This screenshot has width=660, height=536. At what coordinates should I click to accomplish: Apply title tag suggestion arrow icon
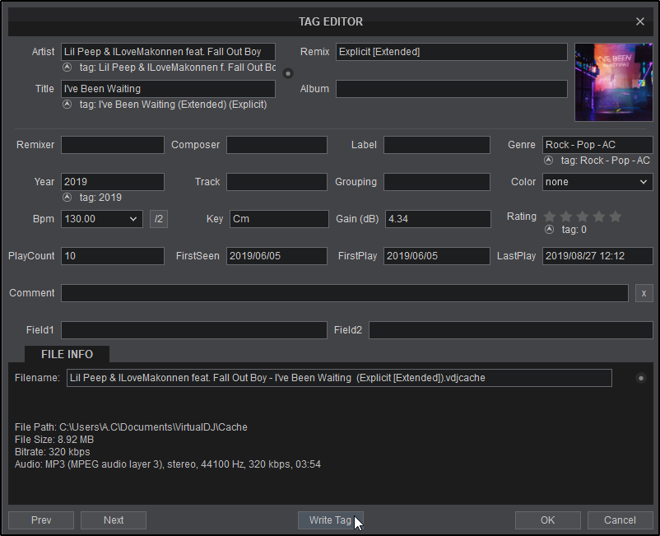coord(67,105)
